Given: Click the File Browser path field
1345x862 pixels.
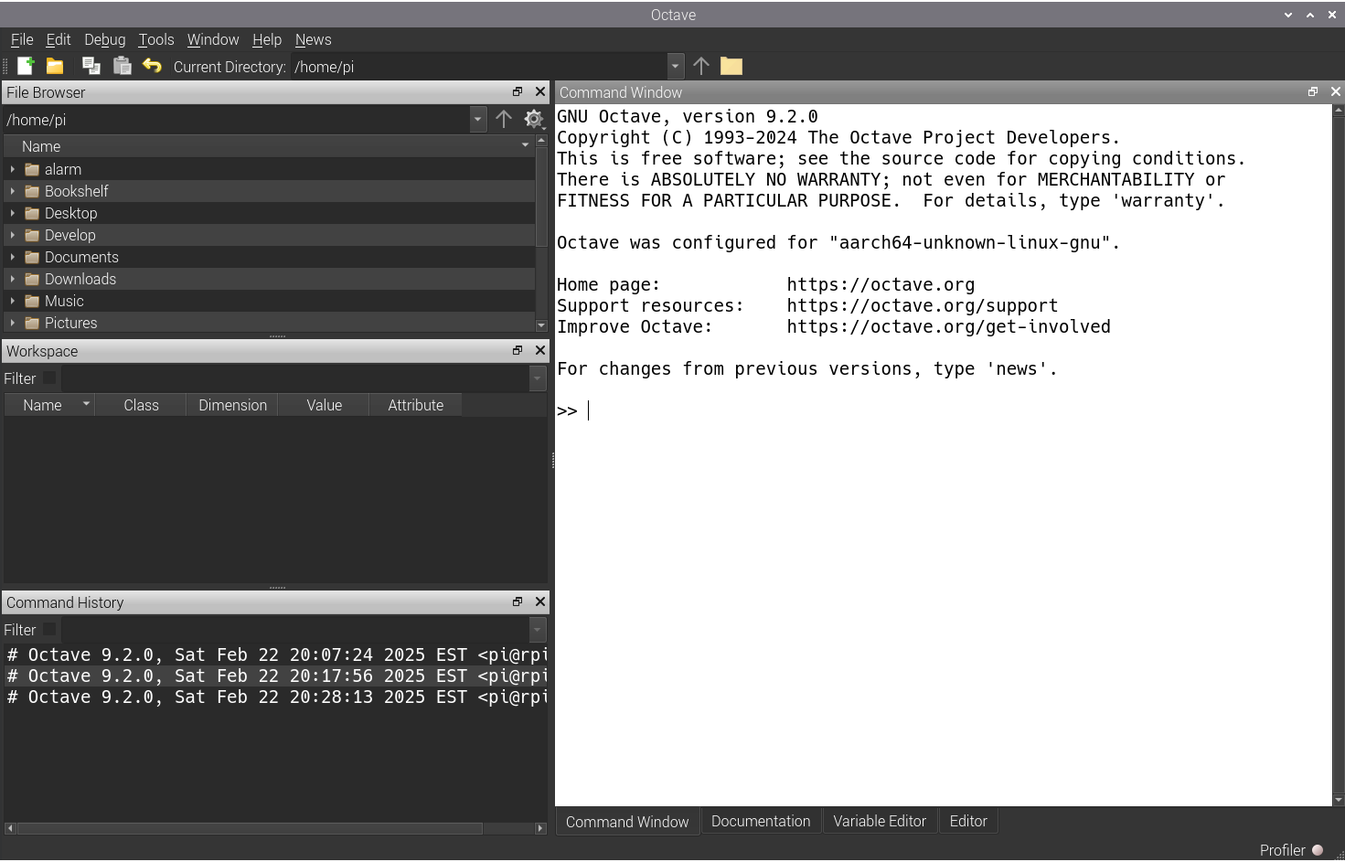Looking at the screenshot, I should [x=237, y=120].
